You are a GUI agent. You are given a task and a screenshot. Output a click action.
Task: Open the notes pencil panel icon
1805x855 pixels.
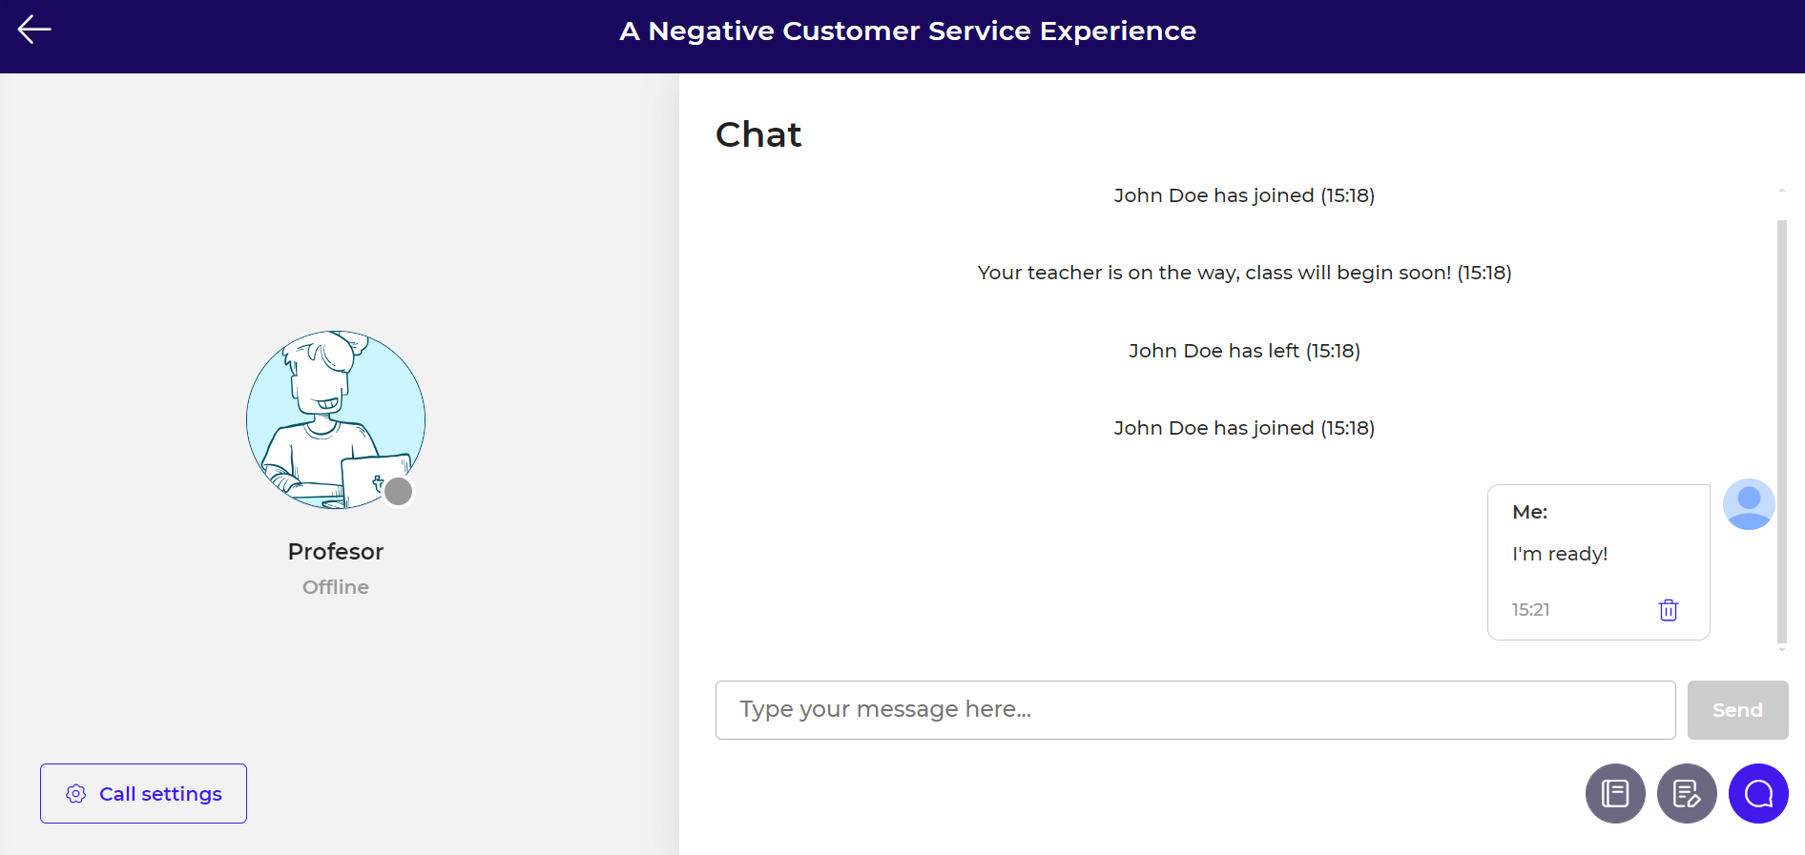point(1687,793)
